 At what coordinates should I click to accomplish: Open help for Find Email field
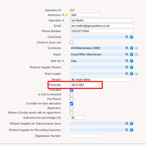click(131, 37)
